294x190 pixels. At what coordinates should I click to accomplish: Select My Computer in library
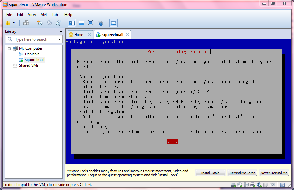pyautogui.click(x=31, y=48)
